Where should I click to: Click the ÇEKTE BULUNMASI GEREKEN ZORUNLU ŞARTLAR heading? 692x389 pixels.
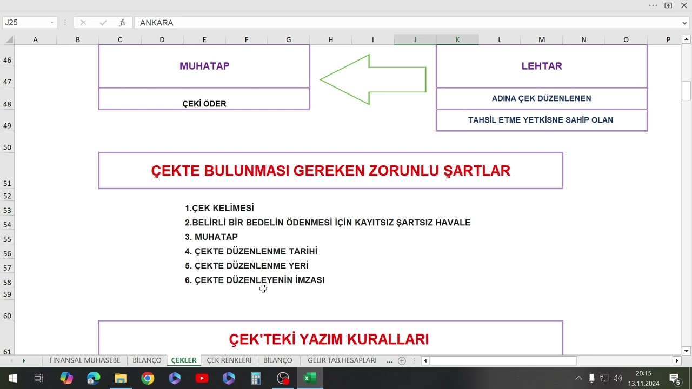pos(331,171)
